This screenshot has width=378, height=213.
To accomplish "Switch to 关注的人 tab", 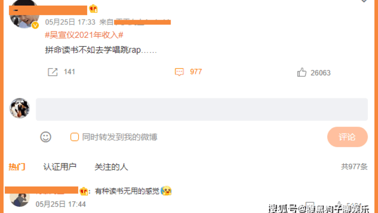I will coord(111,167).
